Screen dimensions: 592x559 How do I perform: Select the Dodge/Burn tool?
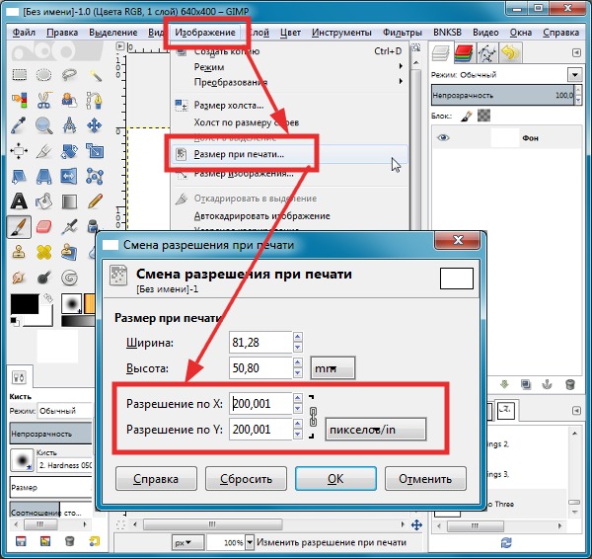[43, 279]
